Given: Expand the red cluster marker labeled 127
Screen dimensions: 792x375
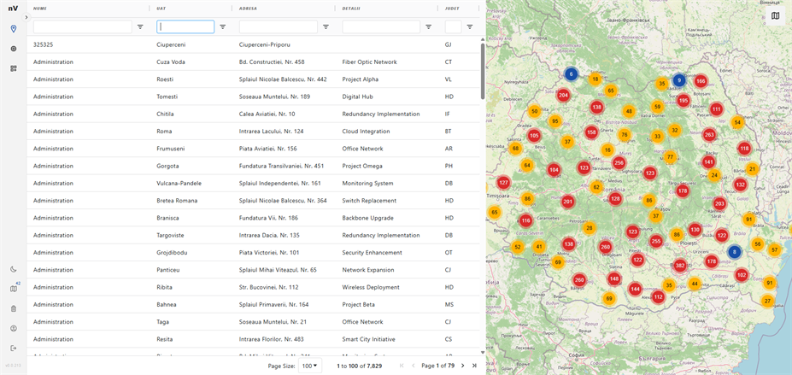Looking at the screenshot, I should pyautogui.click(x=503, y=183).
